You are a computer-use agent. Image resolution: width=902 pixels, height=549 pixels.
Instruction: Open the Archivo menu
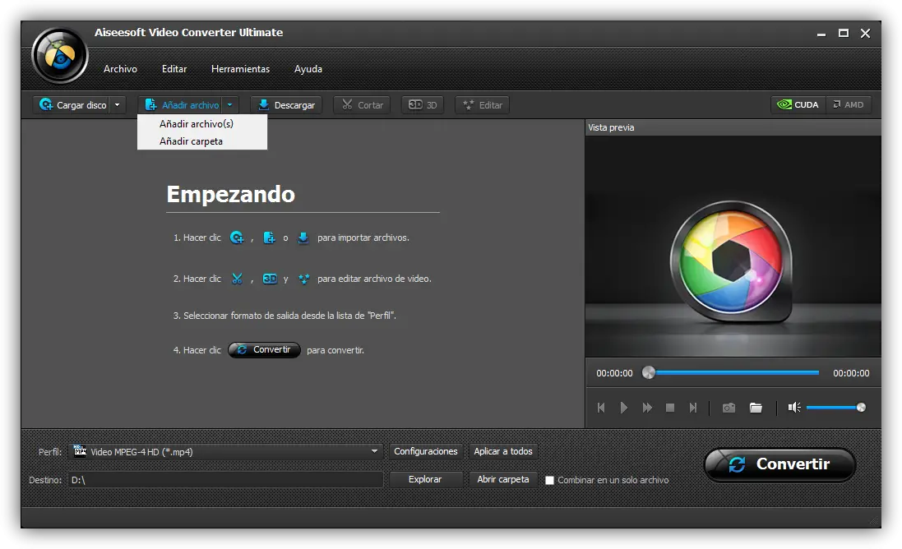120,69
